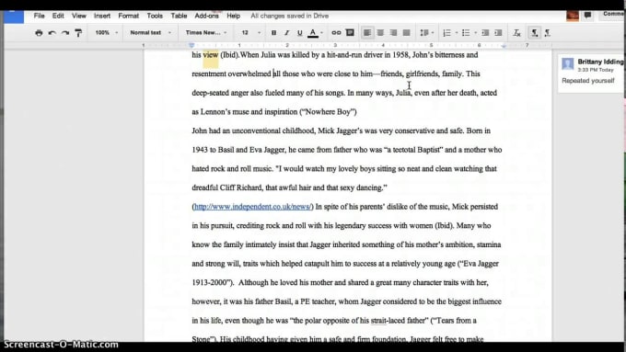Click the Print icon
This screenshot has height=352, width=626.
point(39,33)
